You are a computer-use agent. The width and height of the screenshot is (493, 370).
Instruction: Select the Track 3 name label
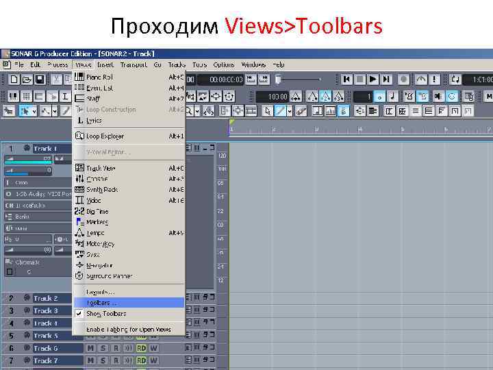[x=52, y=311]
